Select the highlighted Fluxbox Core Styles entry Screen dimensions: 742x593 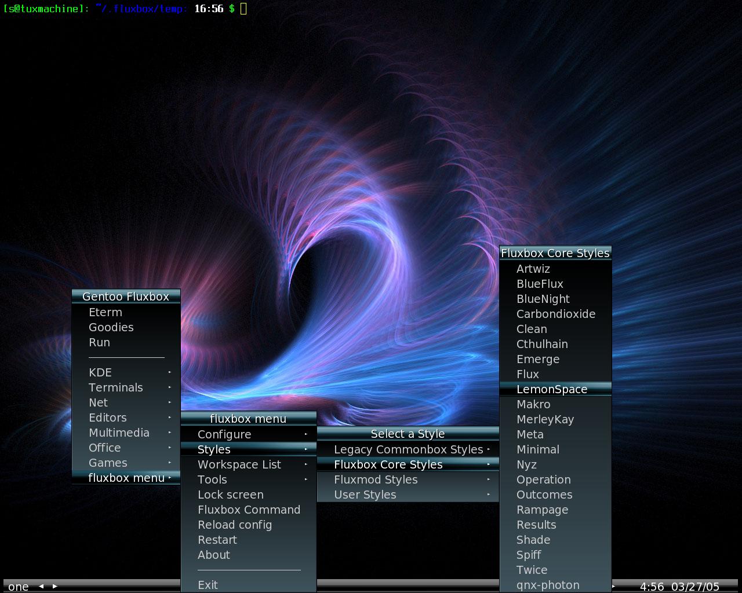coord(408,464)
